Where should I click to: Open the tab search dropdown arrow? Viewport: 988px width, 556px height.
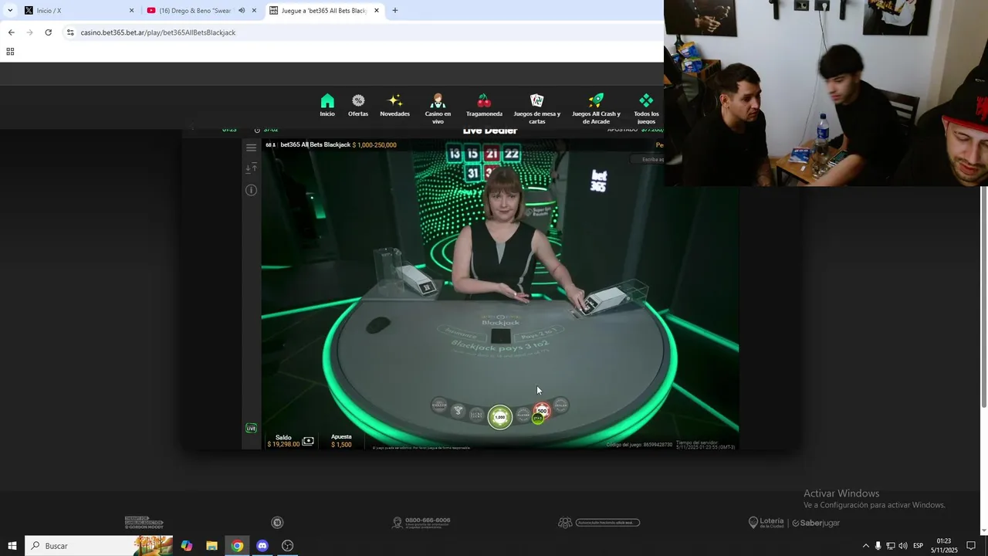point(10,11)
